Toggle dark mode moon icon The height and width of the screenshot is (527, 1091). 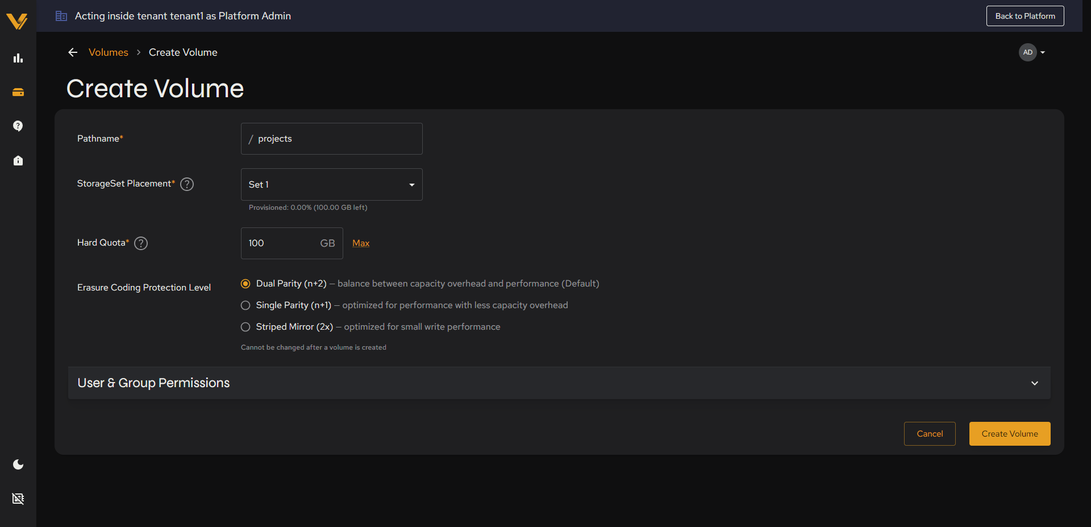click(18, 464)
